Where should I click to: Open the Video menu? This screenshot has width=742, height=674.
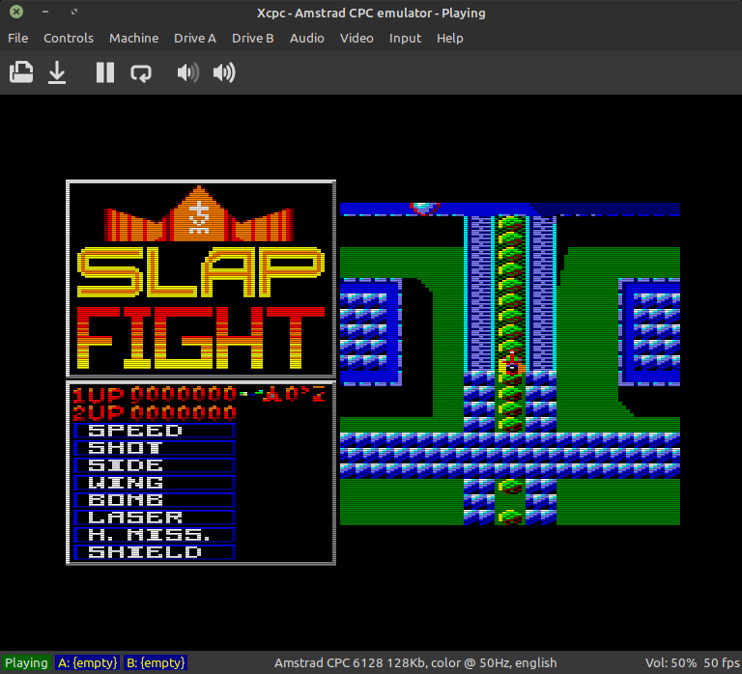point(357,39)
